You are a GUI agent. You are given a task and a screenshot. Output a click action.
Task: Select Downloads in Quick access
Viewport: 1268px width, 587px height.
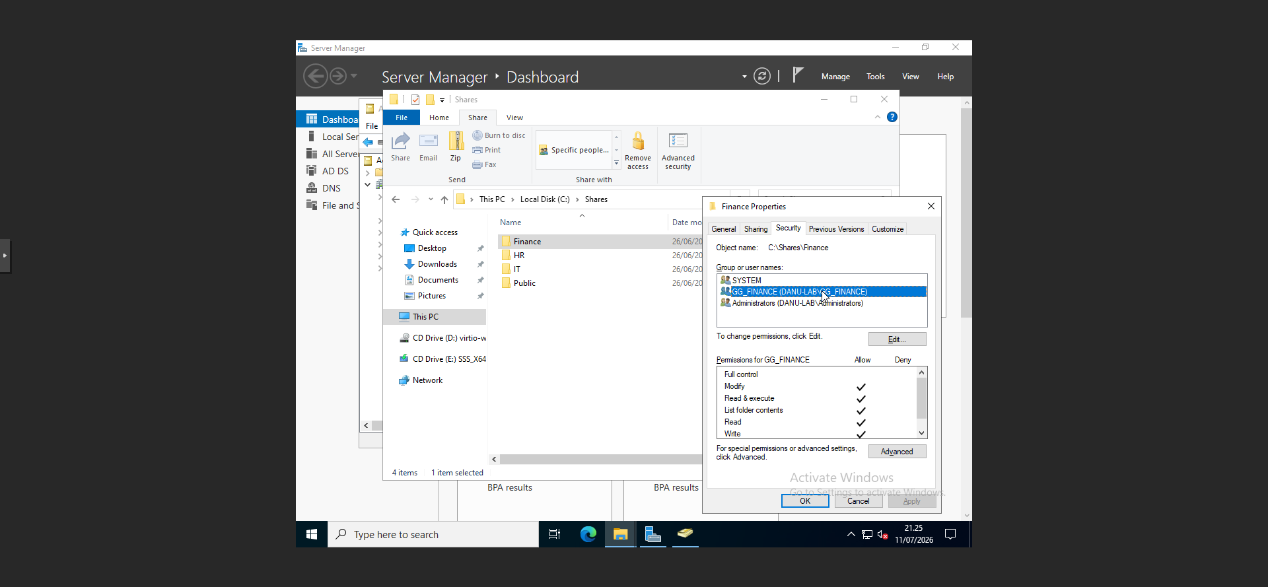click(x=437, y=264)
